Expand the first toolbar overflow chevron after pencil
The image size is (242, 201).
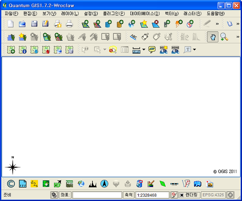(217, 24)
